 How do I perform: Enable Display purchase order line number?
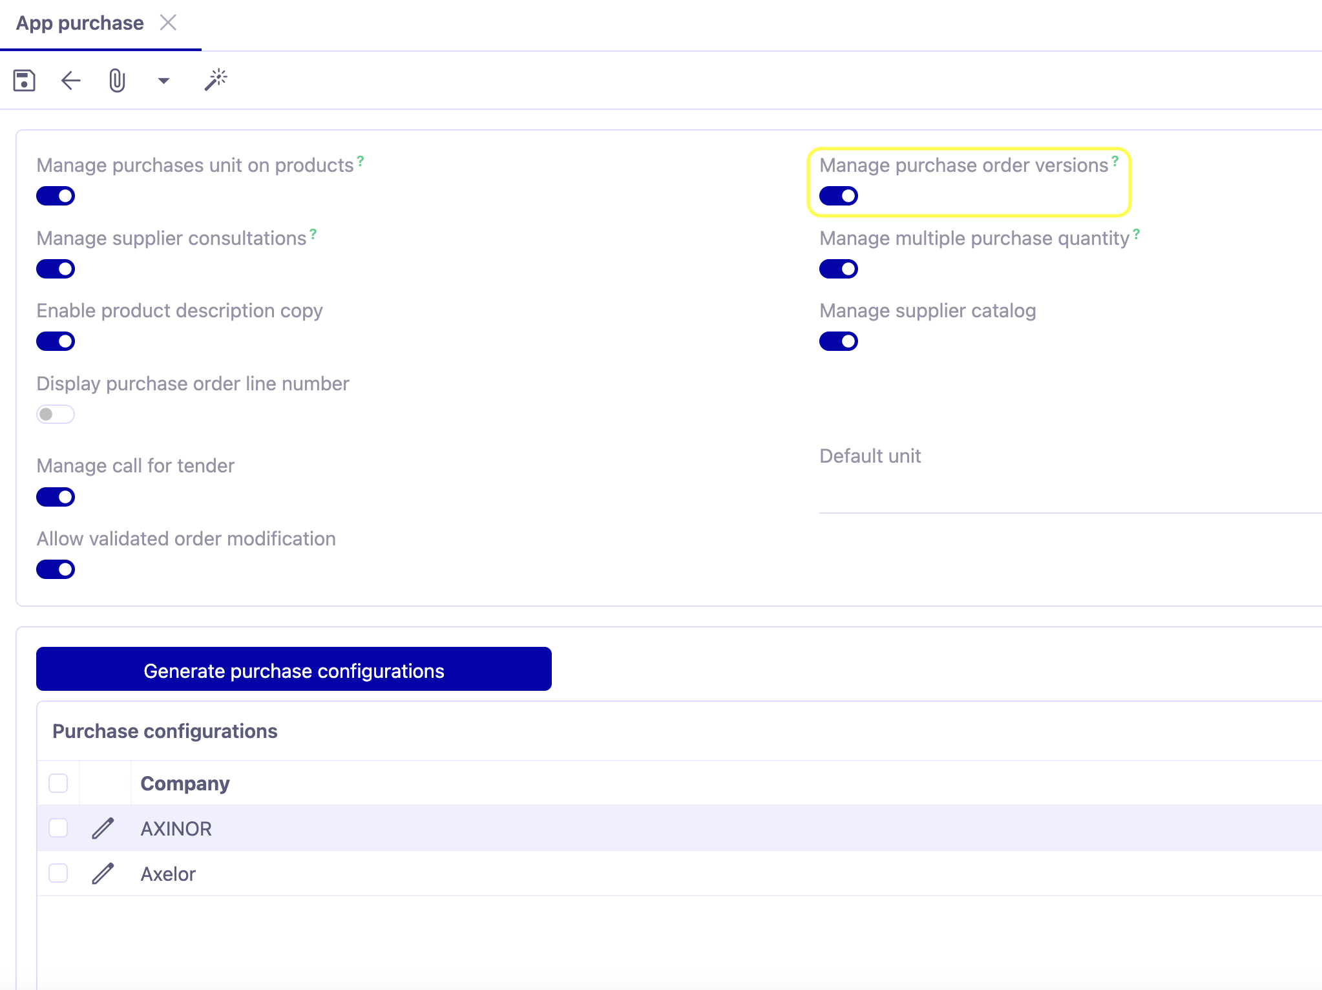[56, 414]
